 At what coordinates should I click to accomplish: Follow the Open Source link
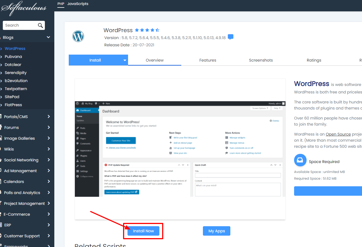(x=338, y=134)
